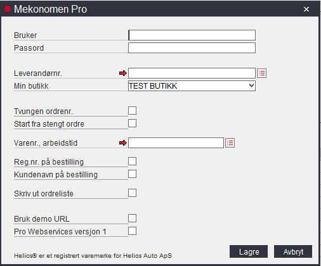Enable Kundenavn på bestilling option
Viewport: 321px width, 266px height.
tap(132, 174)
